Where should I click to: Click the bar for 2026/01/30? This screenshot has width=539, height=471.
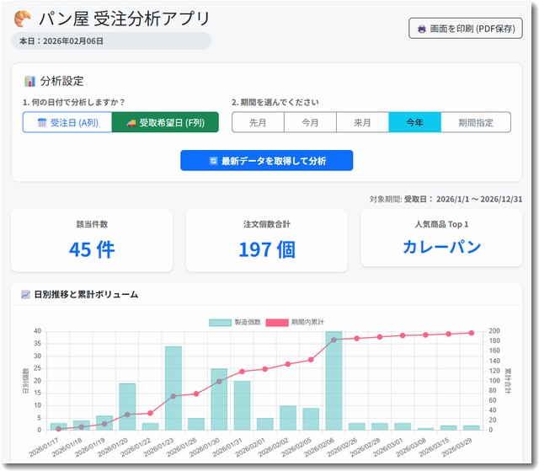(219, 399)
